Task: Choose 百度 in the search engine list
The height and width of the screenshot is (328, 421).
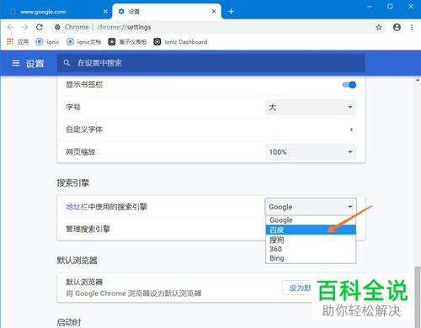Action: pos(311,230)
